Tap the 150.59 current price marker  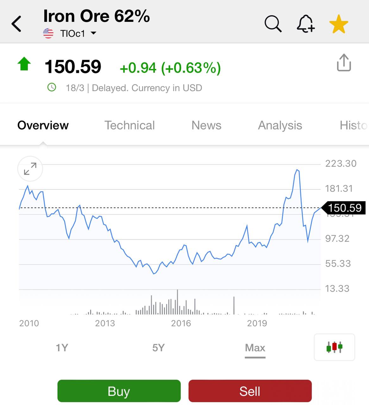(x=344, y=208)
